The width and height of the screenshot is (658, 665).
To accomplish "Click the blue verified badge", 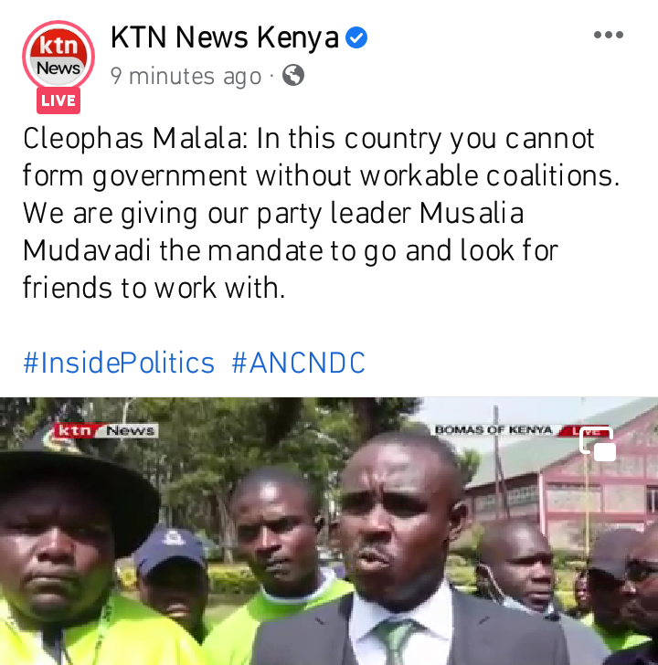I will (356, 37).
